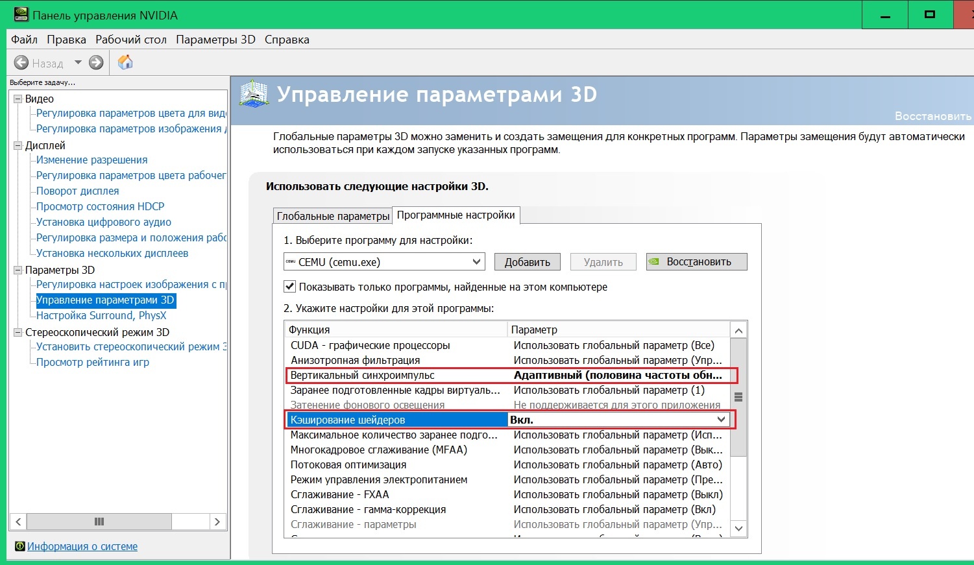Click the settings list vertical scrollbar thumb
The width and height of the screenshot is (974, 565).
tap(738, 397)
